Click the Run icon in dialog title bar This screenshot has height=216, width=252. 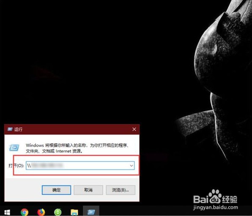10,129
